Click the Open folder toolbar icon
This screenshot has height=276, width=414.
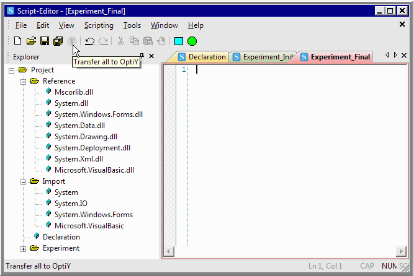[31, 41]
